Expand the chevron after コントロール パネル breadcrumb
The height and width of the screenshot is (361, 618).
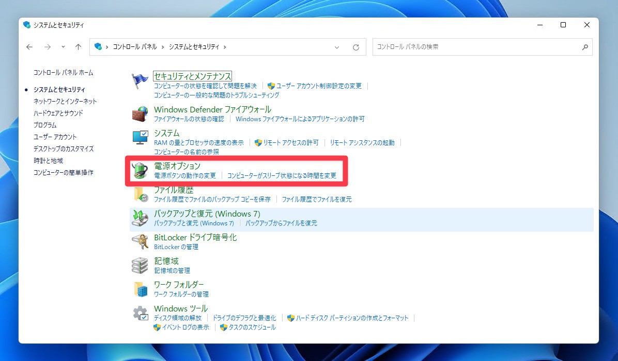pos(162,47)
